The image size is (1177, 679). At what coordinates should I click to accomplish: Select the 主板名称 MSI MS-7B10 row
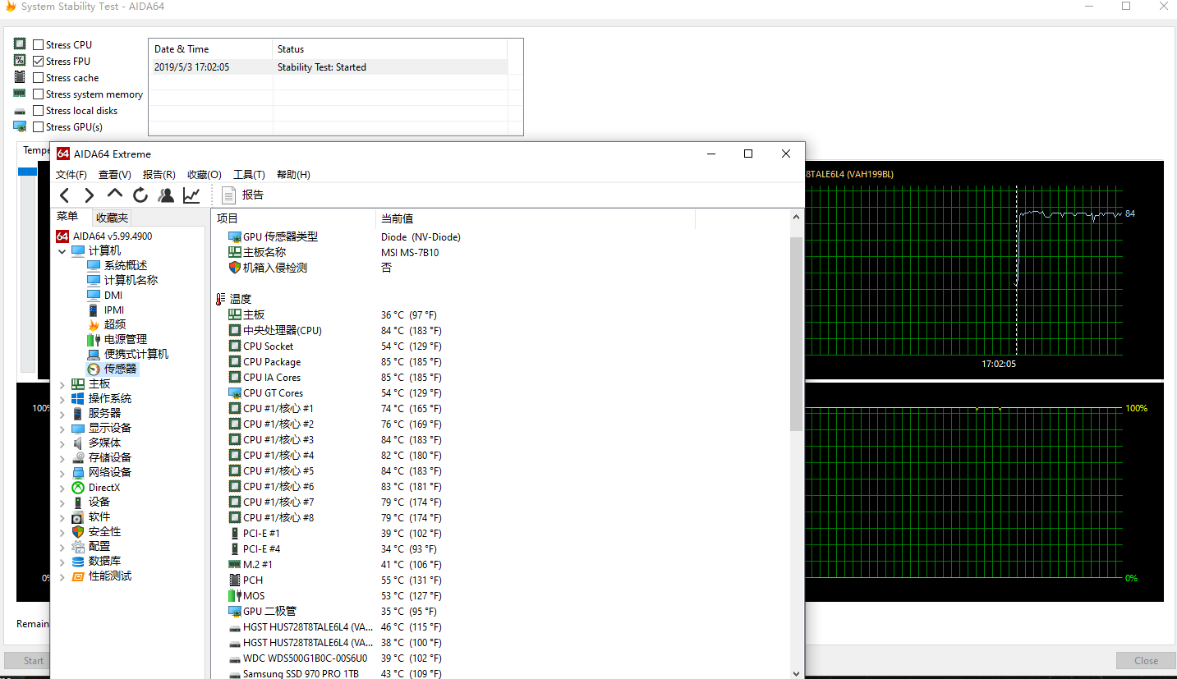(x=335, y=252)
